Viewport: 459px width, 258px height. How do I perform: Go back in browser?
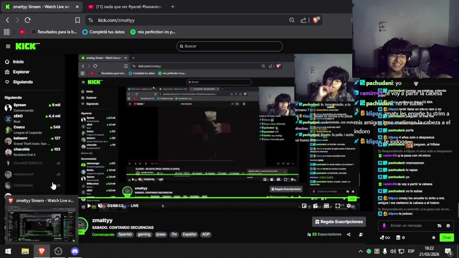(x=7, y=20)
